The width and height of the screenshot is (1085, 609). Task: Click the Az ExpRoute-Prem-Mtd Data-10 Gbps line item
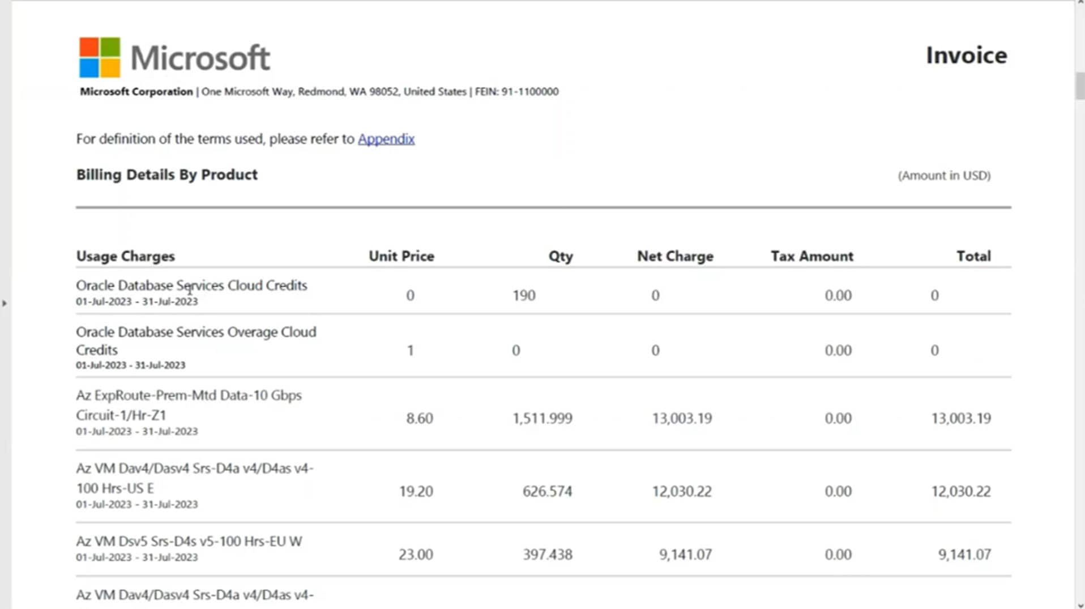tap(189, 404)
